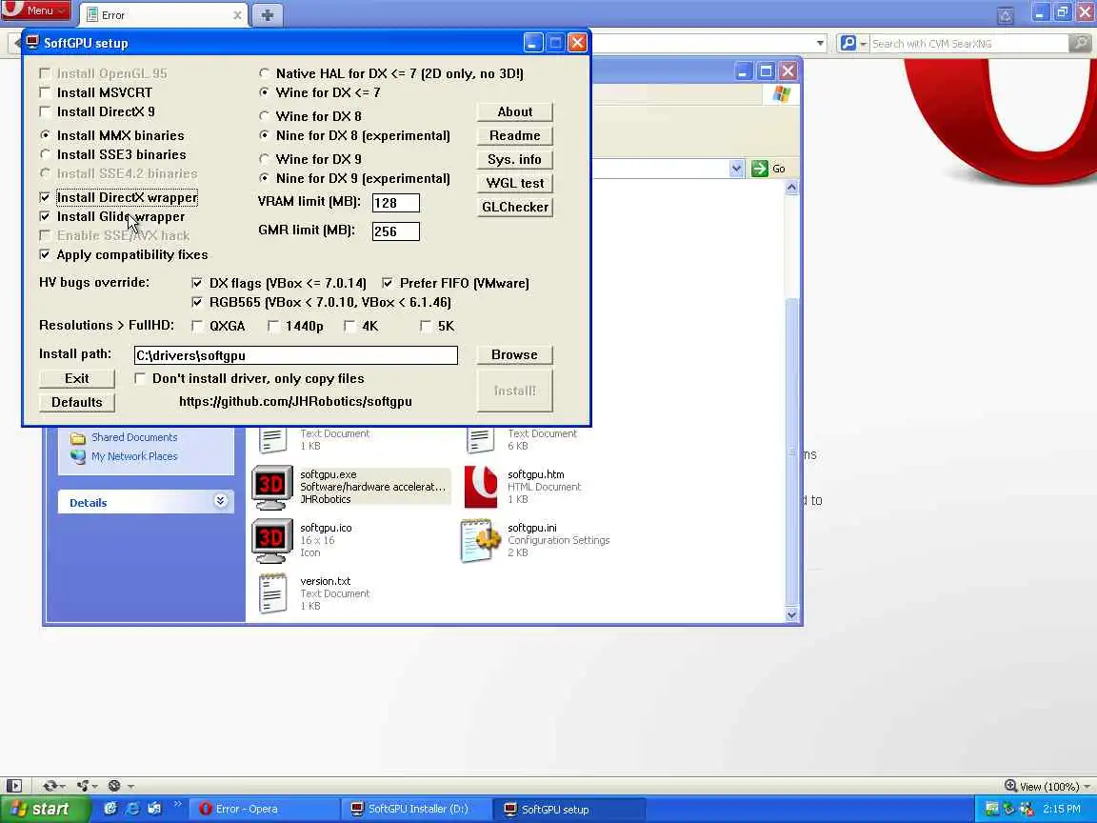The image size is (1097, 823).
Task: Enable QXGA resolution checkbox
Action: pos(196,326)
